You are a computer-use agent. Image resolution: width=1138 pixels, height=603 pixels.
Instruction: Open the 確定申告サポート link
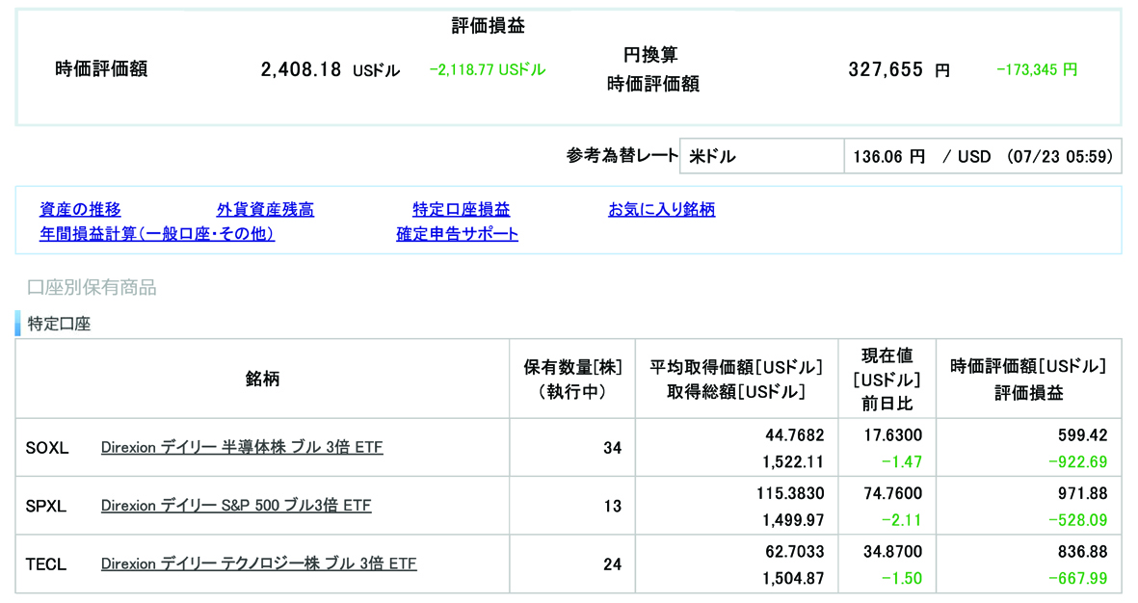tap(458, 234)
